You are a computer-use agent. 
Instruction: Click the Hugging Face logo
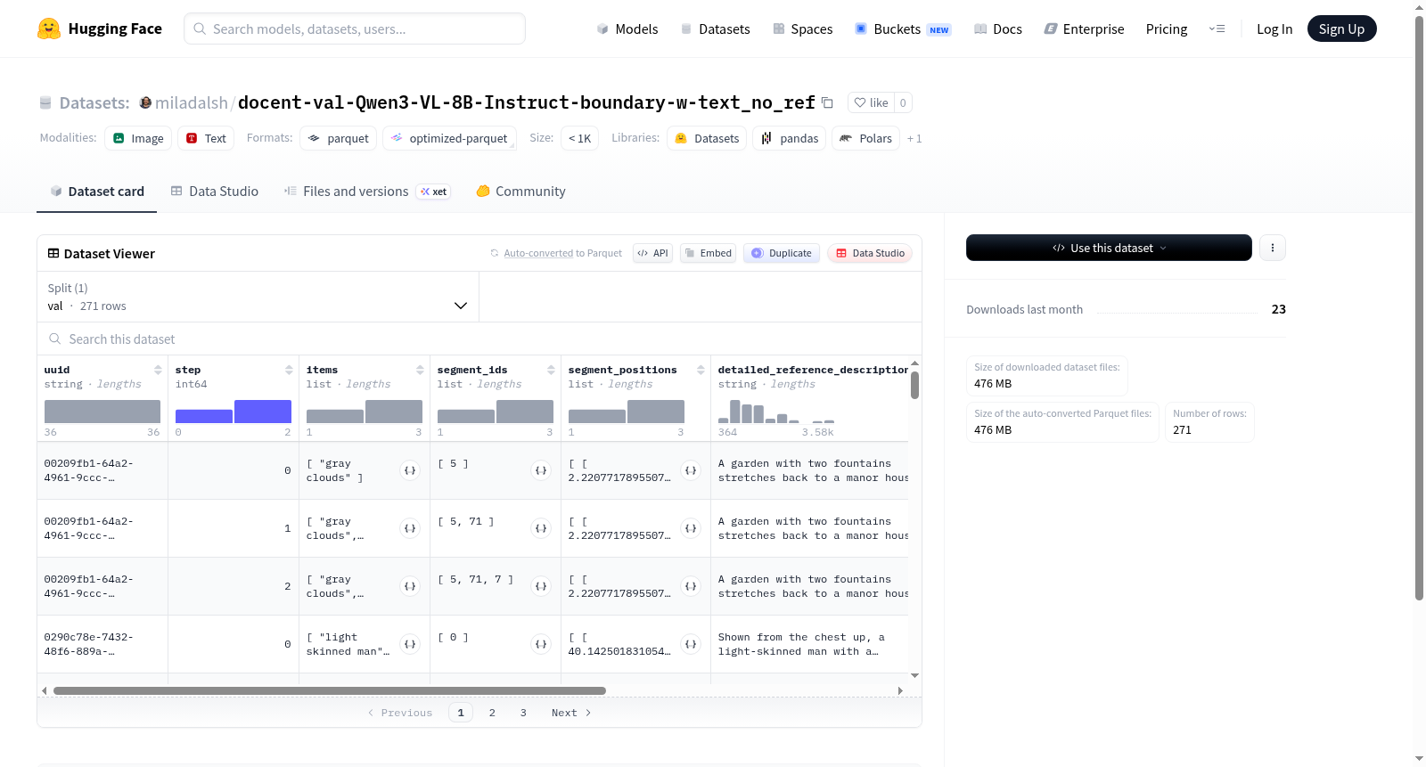click(99, 29)
